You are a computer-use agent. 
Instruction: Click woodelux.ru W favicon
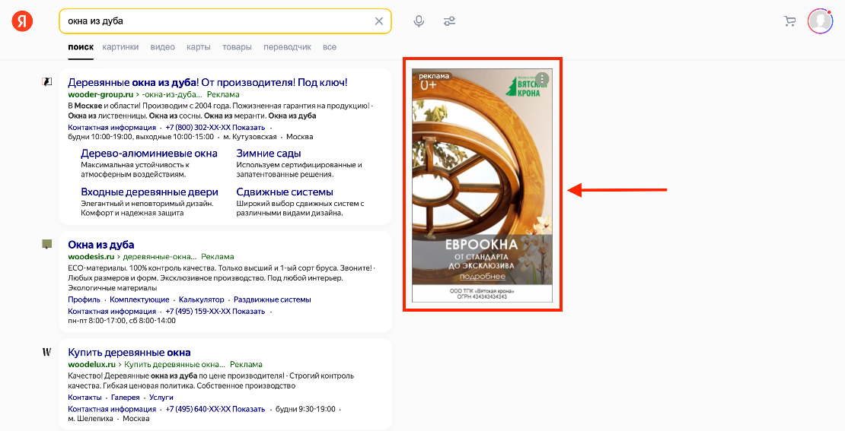(47, 353)
